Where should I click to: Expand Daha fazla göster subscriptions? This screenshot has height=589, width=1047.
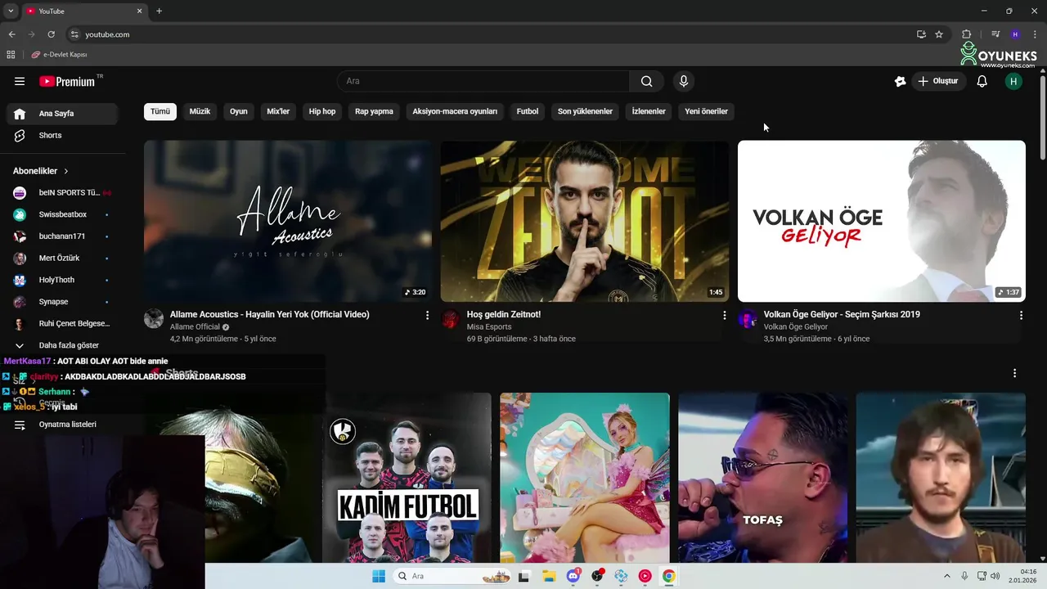[x=62, y=345]
